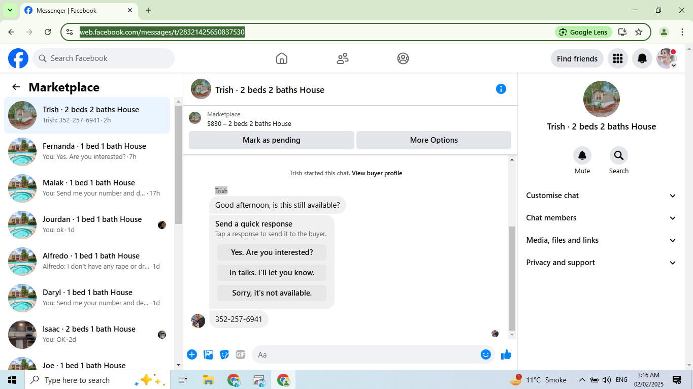Bookmark this page star icon
693x389 pixels.
(x=639, y=32)
